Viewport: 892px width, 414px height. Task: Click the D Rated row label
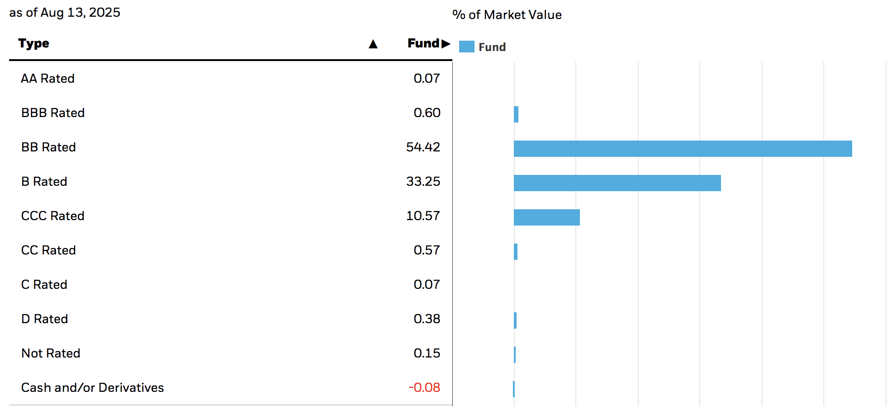click(x=45, y=319)
